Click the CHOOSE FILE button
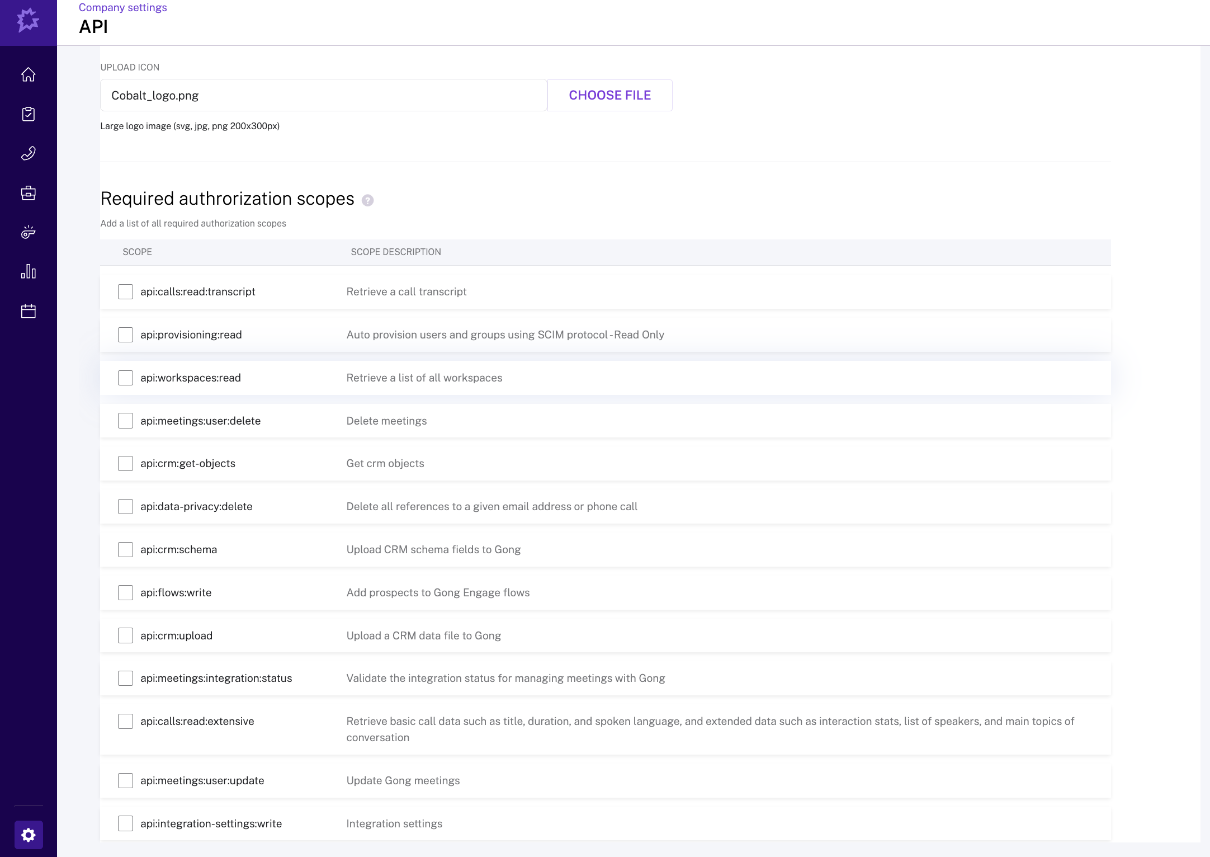Image resolution: width=1210 pixels, height=857 pixels. [x=609, y=95]
